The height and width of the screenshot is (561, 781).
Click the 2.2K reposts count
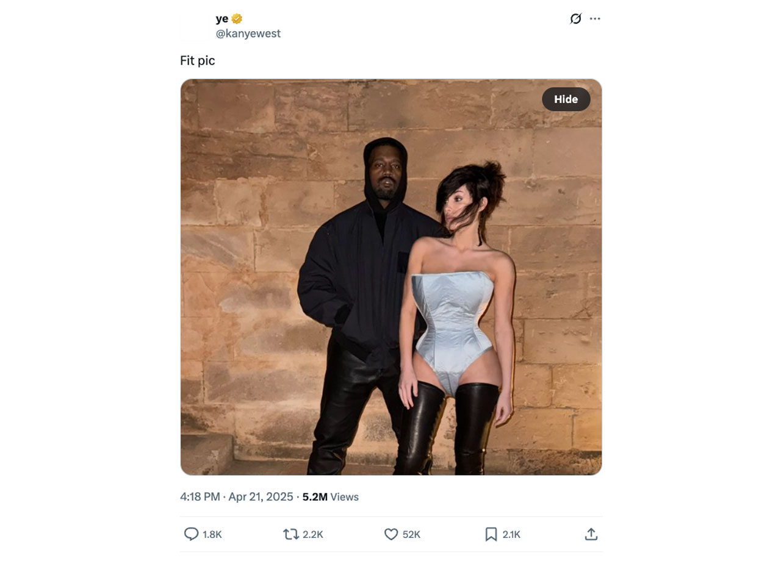point(313,535)
